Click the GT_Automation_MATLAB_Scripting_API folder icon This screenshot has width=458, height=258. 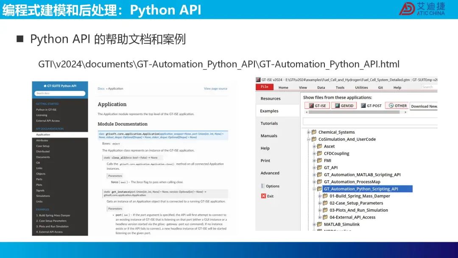coord(320,174)
